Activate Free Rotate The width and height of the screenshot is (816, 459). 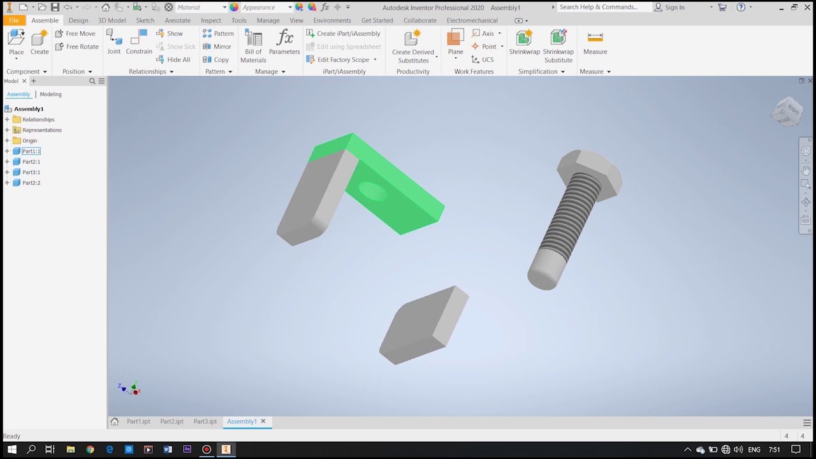pyautogui.click(x=76, y=47)
